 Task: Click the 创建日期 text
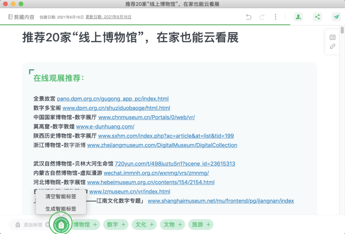tap(62, 17)
